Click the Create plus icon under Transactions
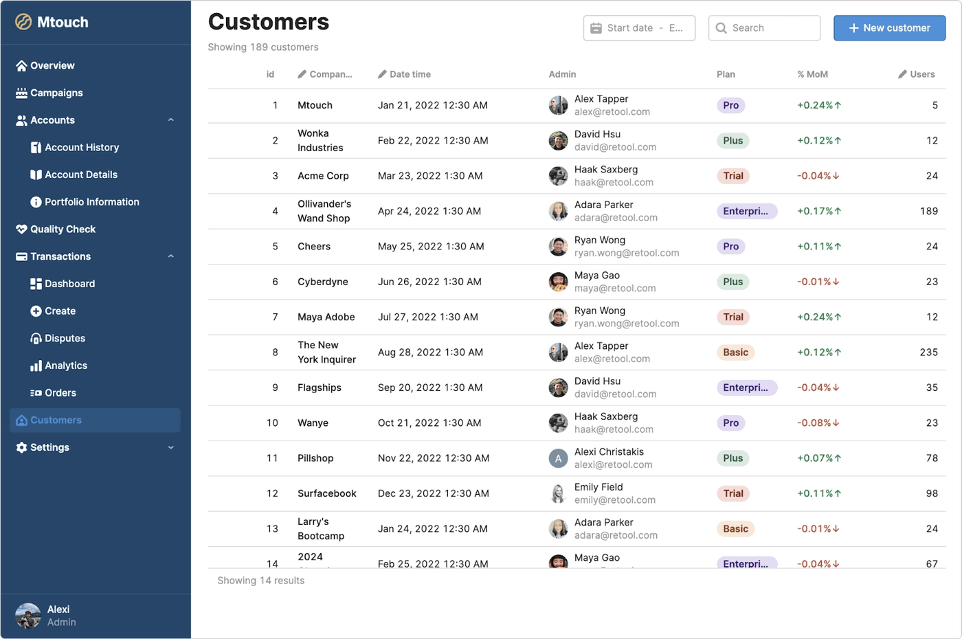Viewport: 962px width, 639px height. pyautogui.click(x=36, y=311)
